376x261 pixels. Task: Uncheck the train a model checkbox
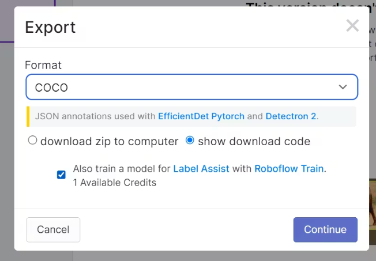[x=61, y=175]
